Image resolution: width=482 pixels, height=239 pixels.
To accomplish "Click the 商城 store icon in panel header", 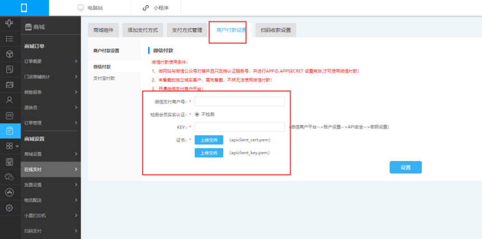I will click(x=28, y=27).
